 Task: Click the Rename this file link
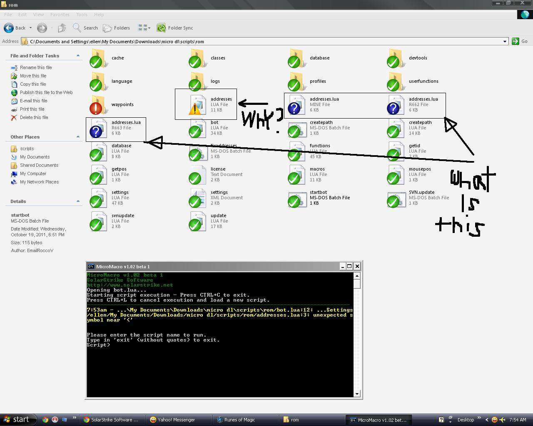tap(36, 67)
